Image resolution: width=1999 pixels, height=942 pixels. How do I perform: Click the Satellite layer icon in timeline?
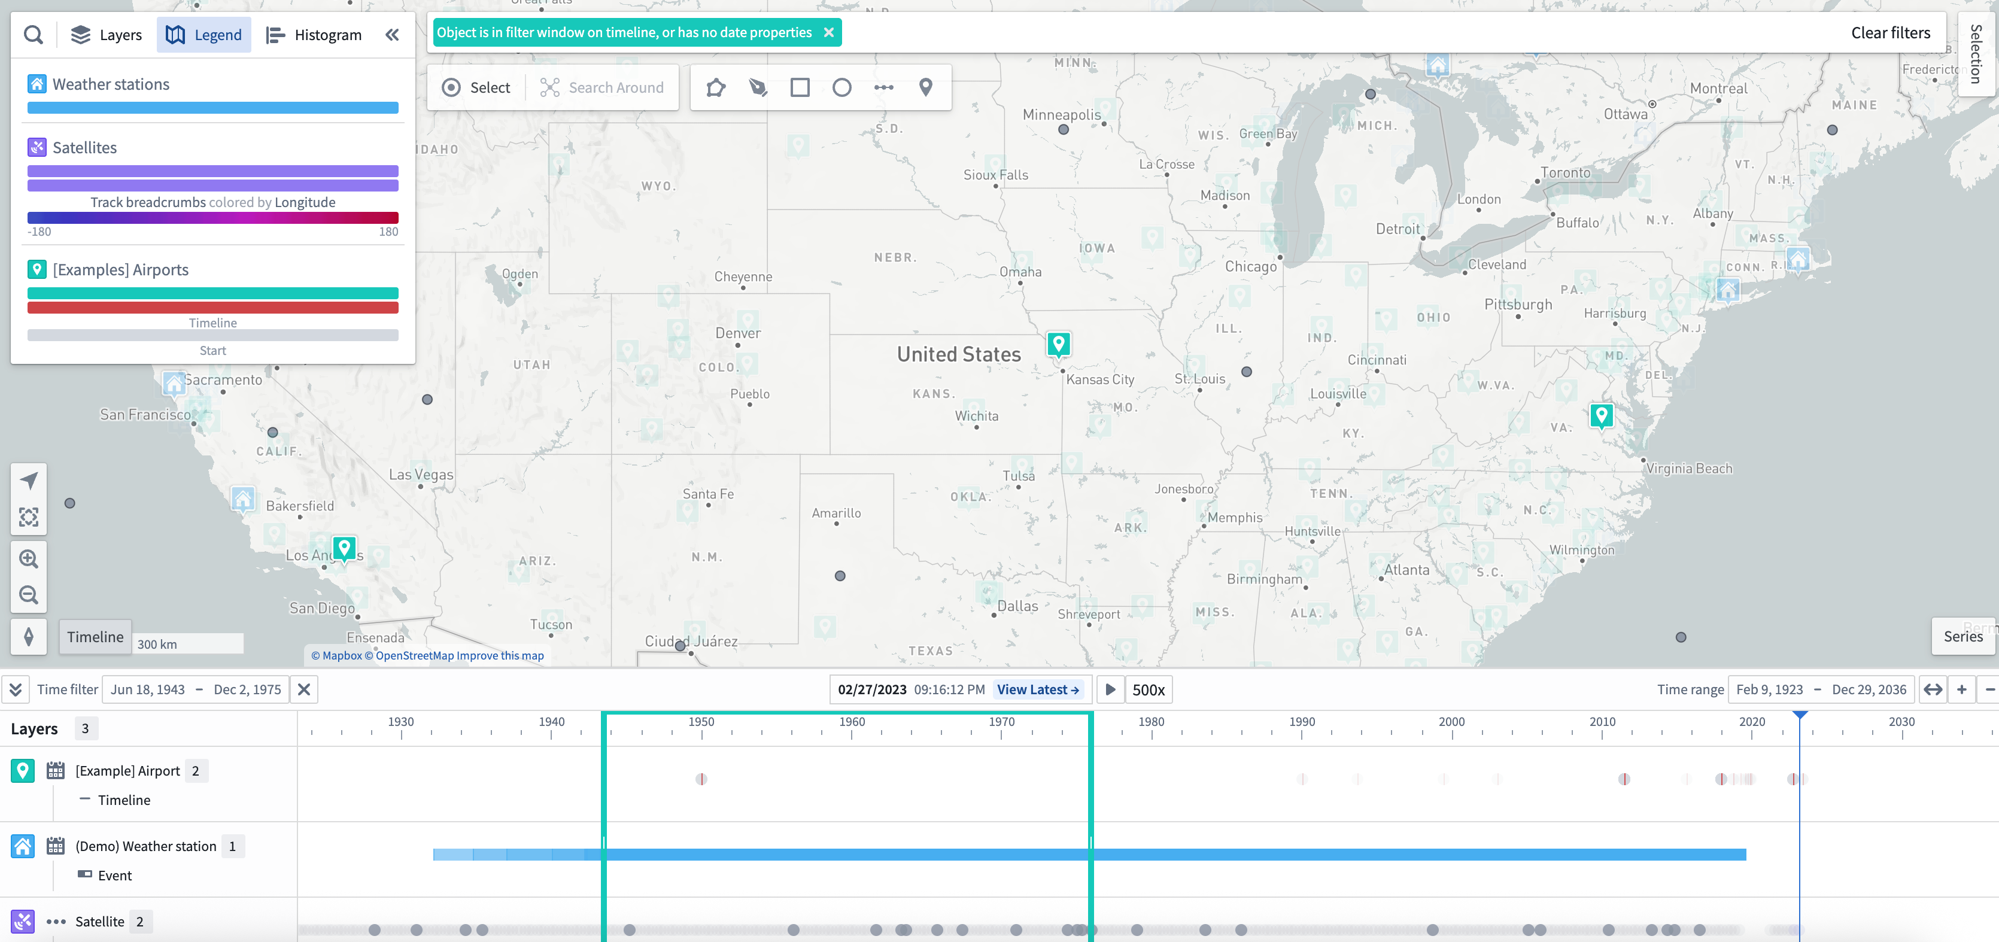(x=23, y=921)
